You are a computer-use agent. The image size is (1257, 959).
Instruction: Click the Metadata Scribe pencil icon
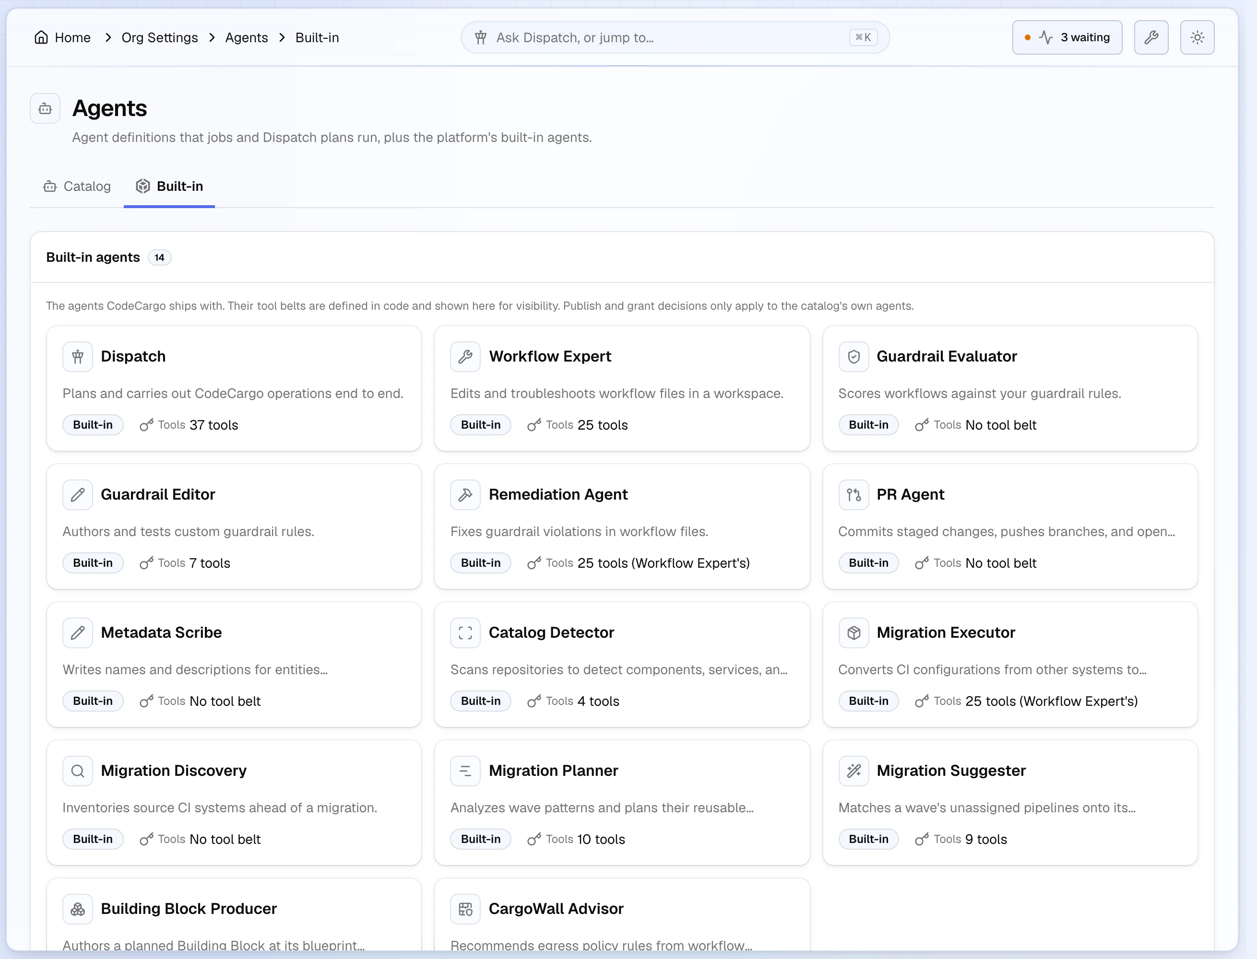click(x=78, y=633)
